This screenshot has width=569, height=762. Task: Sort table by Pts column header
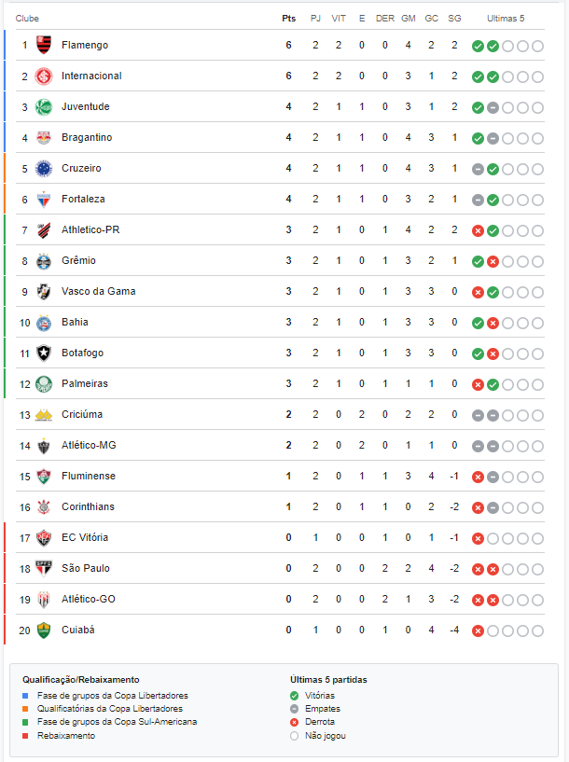(288, 19)
